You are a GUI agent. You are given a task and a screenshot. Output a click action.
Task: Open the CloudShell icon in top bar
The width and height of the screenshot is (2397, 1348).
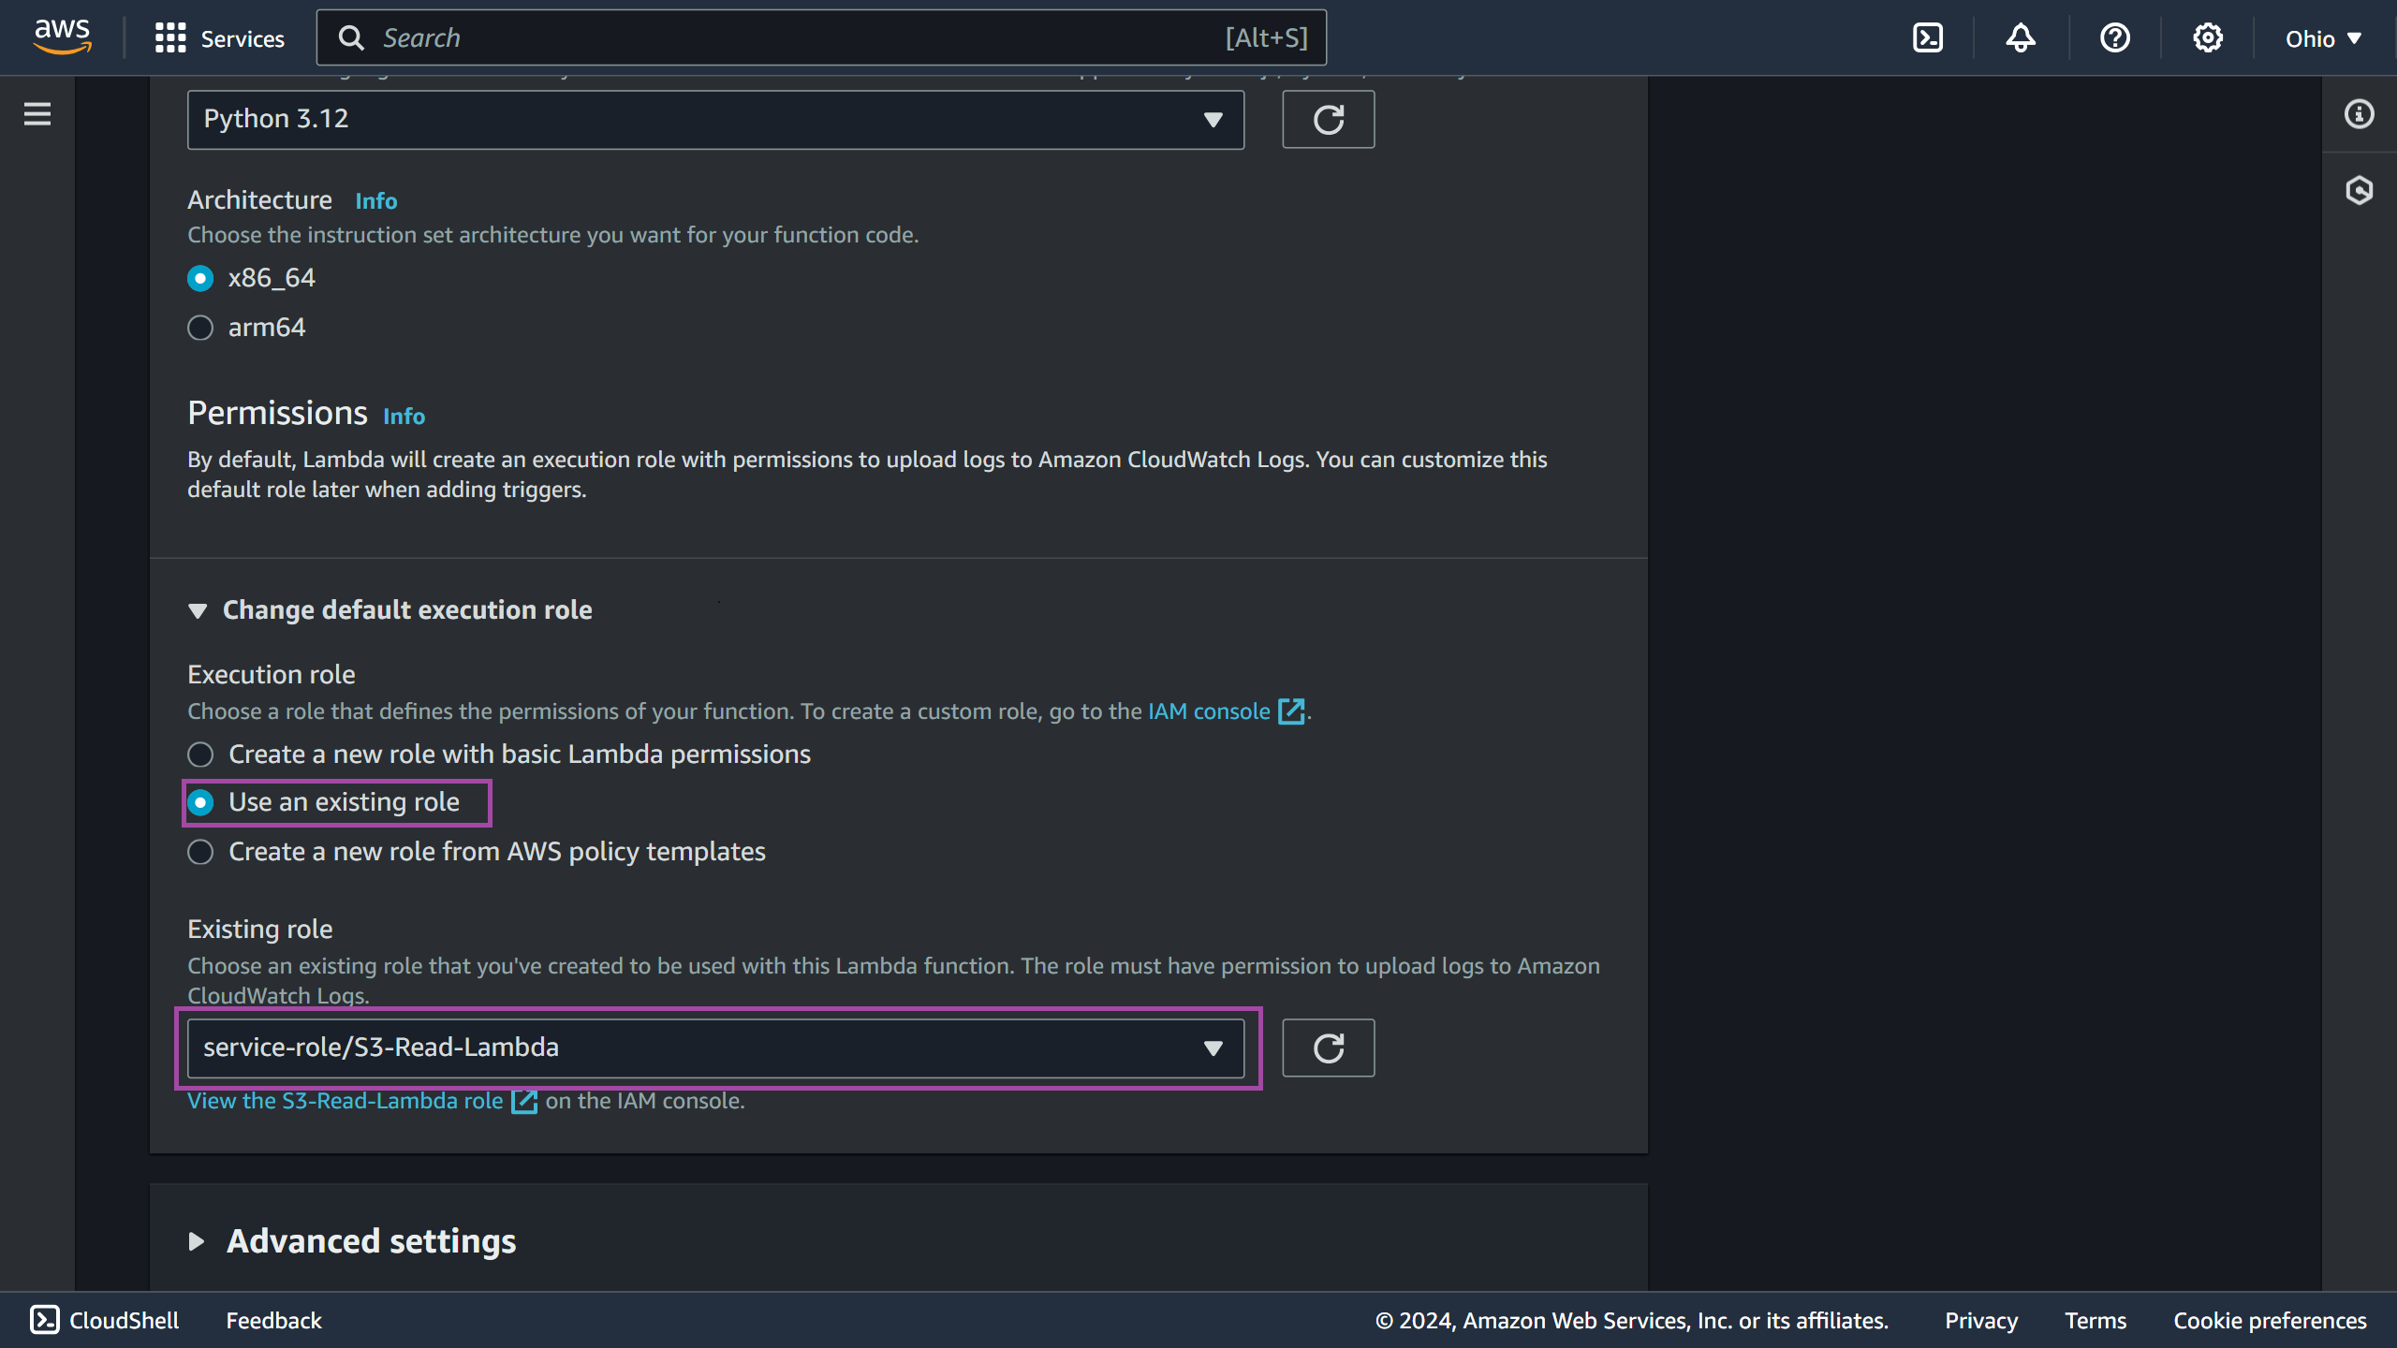(1927, 38)
